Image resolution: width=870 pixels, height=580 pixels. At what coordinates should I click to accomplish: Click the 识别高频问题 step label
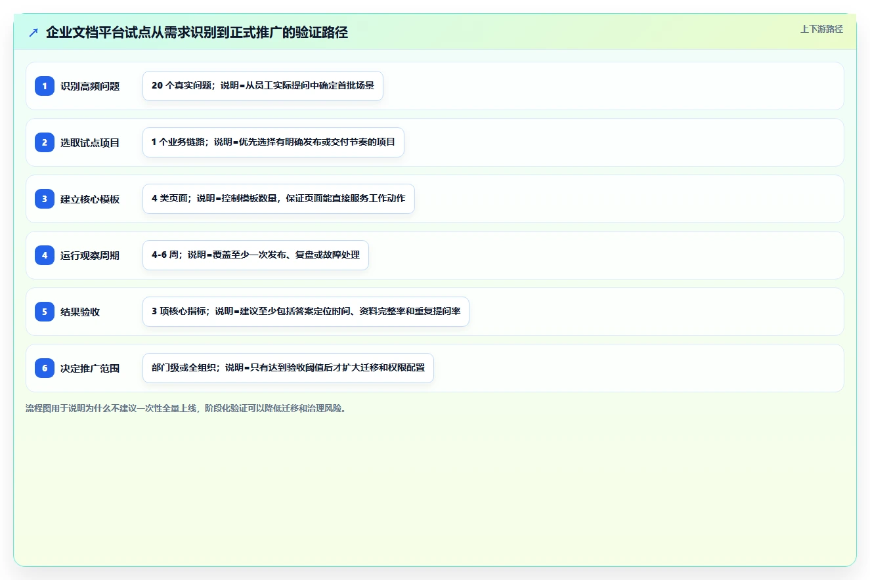[x=90, y=86]
